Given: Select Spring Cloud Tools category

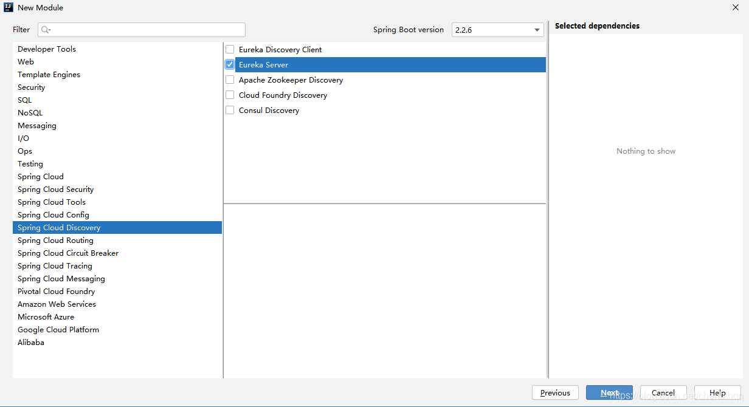Looking at the screenshot, I should click(x=117, y=202).
